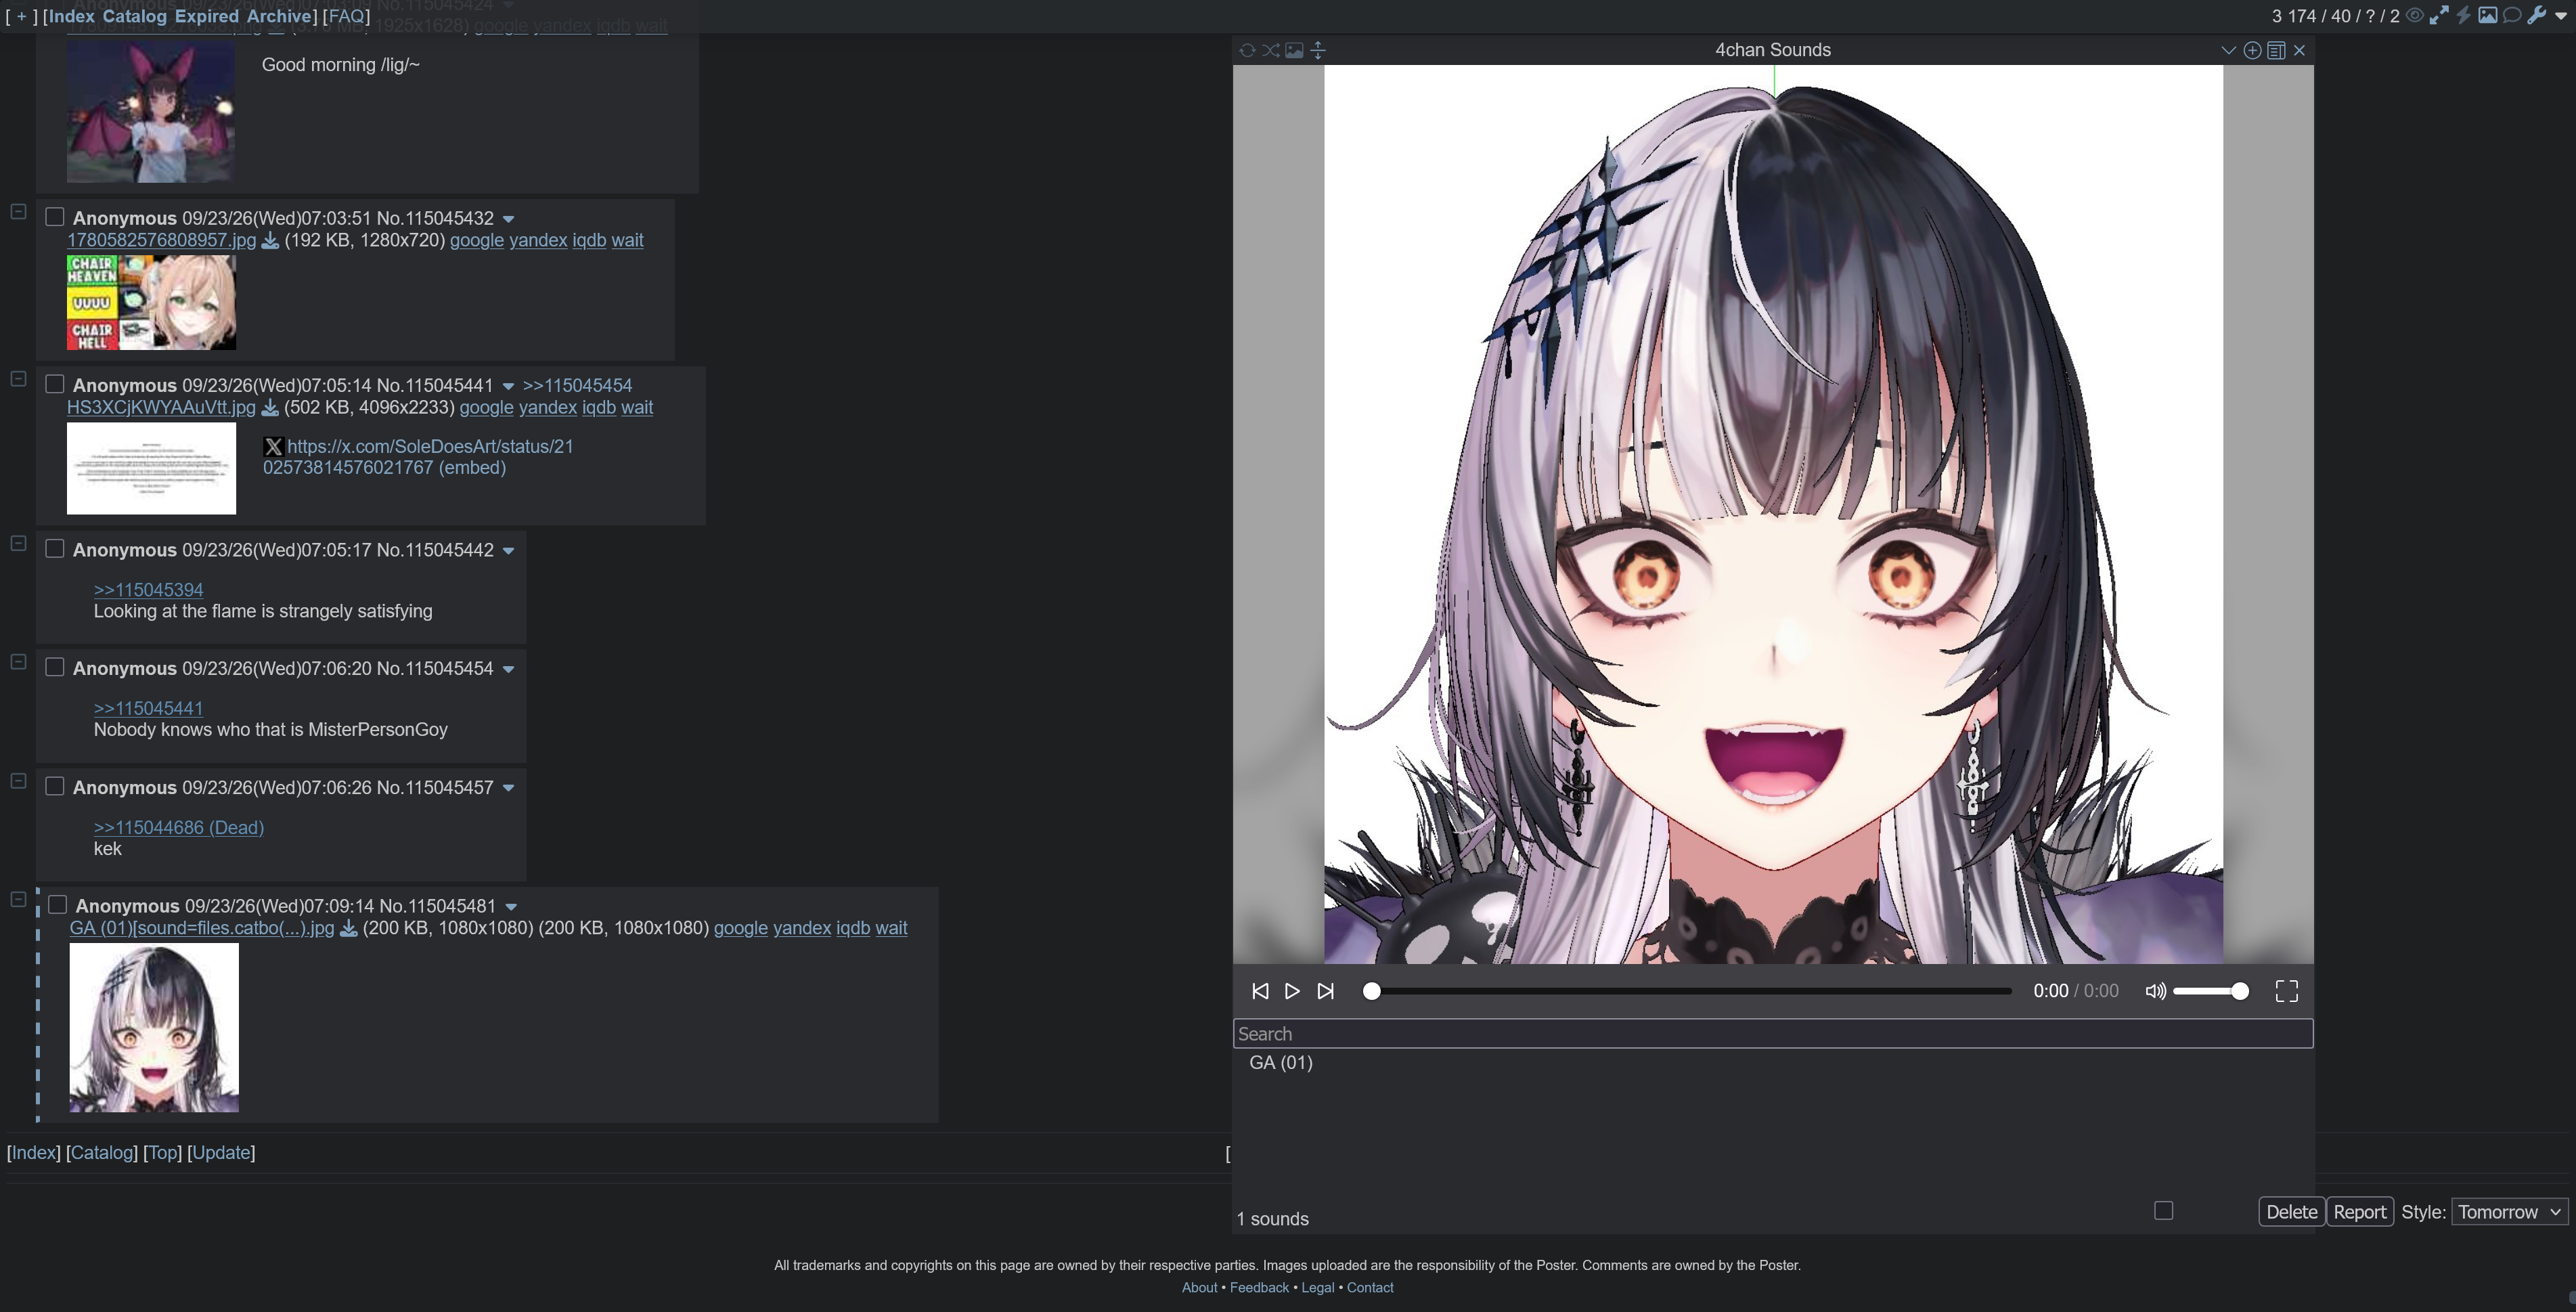Tick checkbox for post No.115045481

tap(58, 905)
